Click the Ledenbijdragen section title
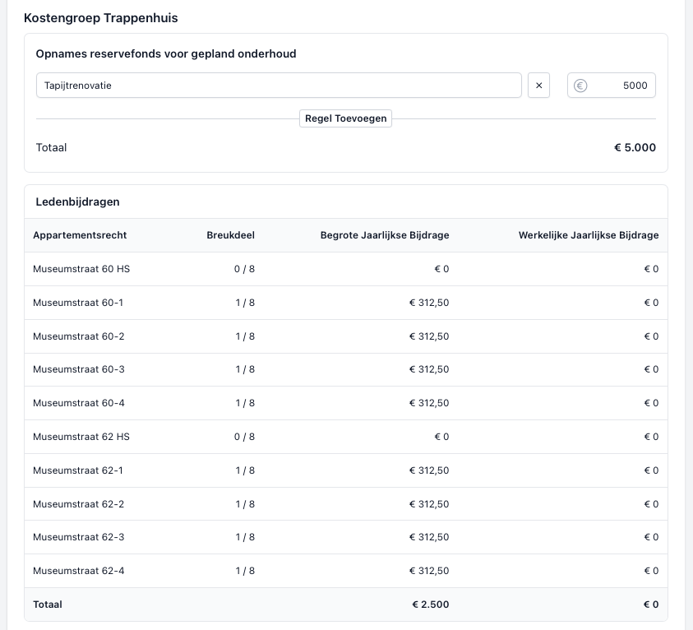This screenshot has width=693, height=630. coord(77,202)
